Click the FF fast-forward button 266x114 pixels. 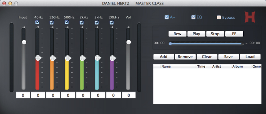234,34
